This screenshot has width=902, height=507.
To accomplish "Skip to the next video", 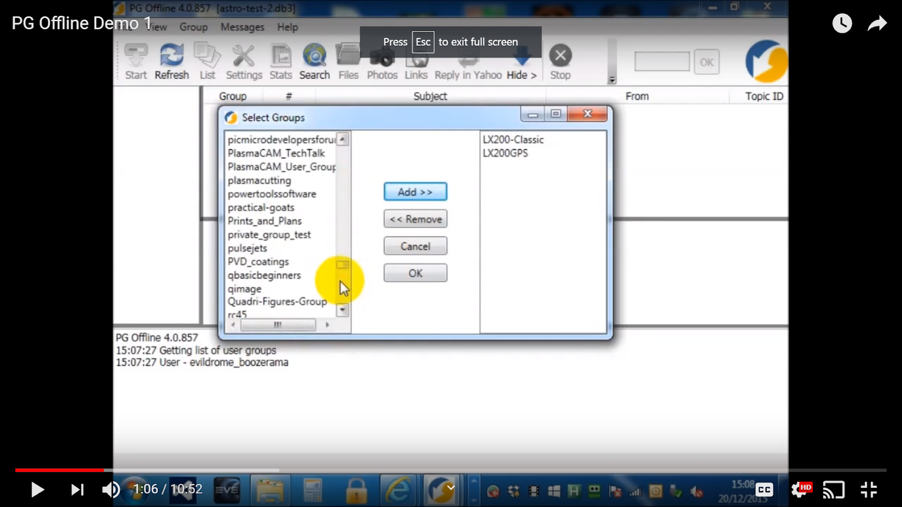I will (x=77, y=490).
